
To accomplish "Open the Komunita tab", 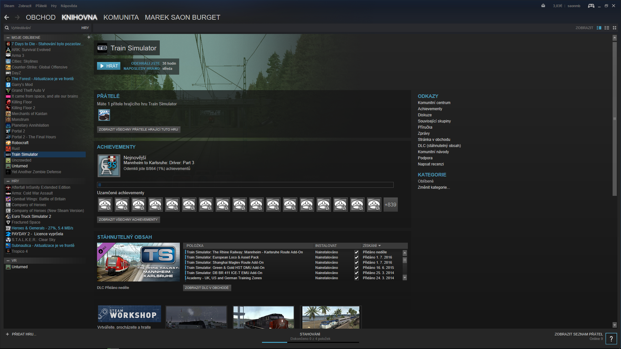I will point(121,17).
